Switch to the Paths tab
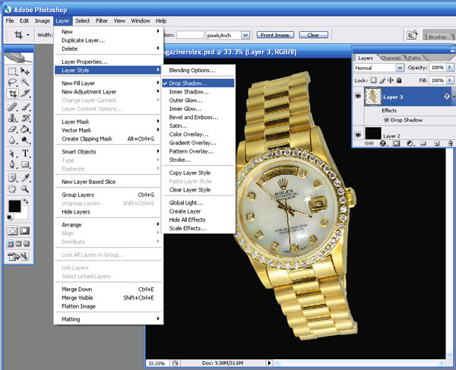 click(414, 59)
